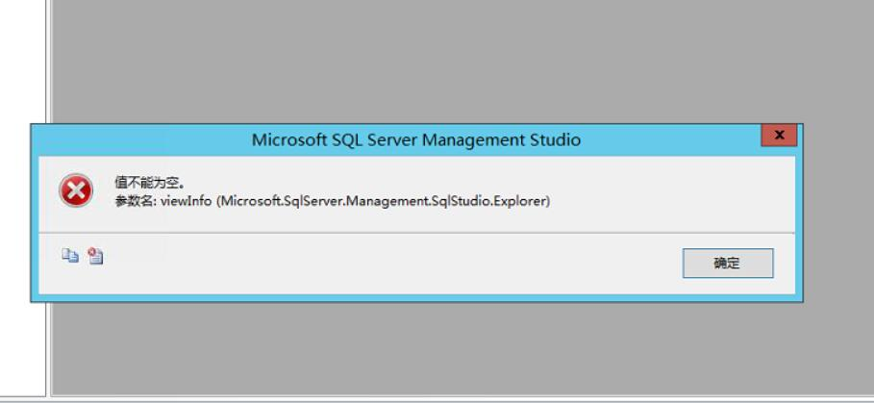Click the white panel left of workspace
This screenshot has height=403, width=874.
point(22,62)
